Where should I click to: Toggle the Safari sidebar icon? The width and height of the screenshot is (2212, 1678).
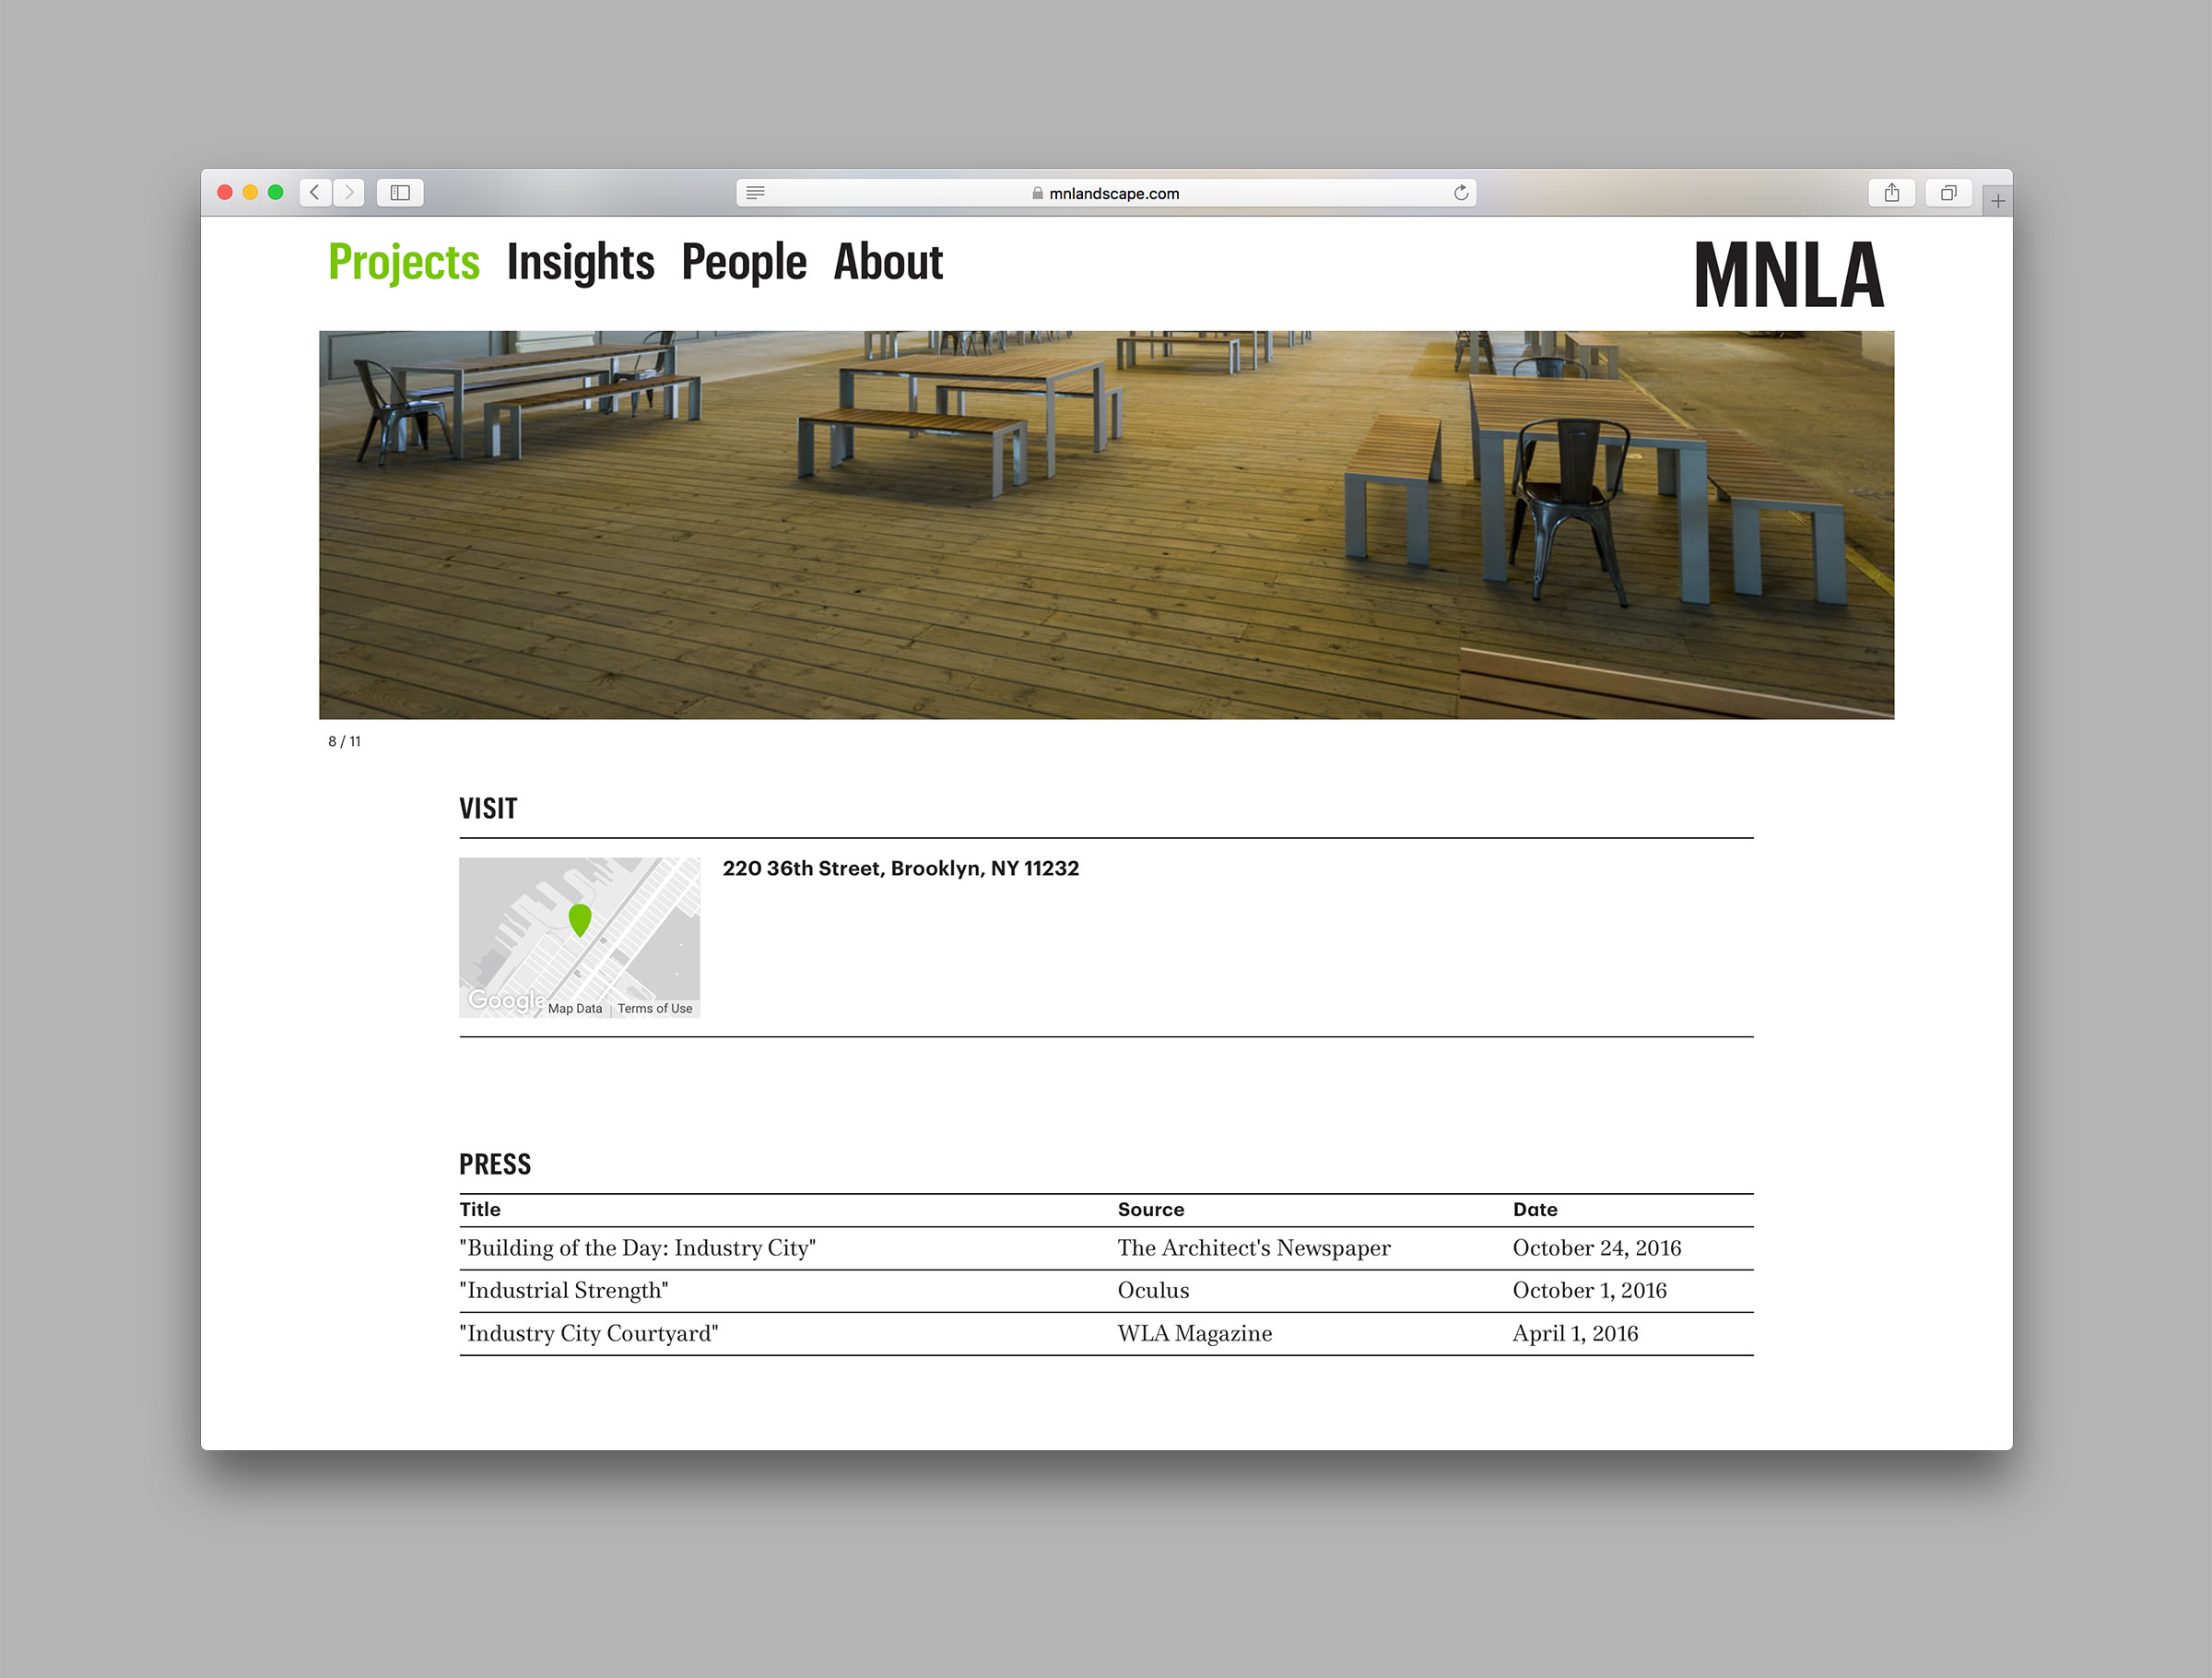click(x=400, y=192)
